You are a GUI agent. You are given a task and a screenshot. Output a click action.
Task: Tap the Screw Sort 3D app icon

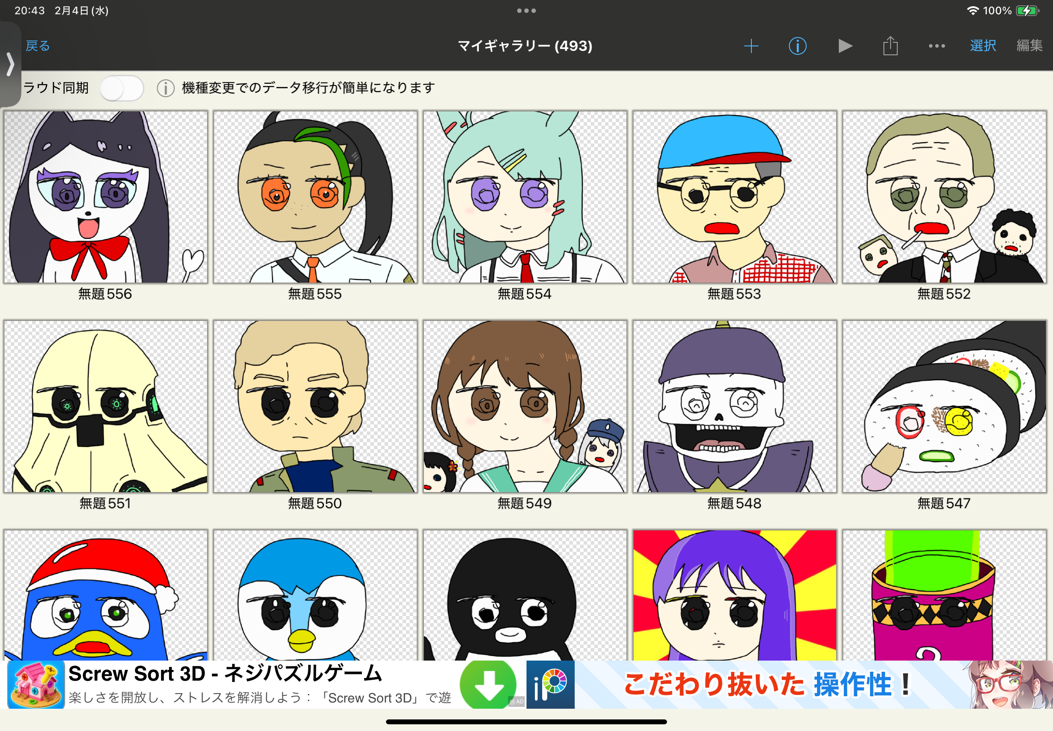[x=36, y=685]
